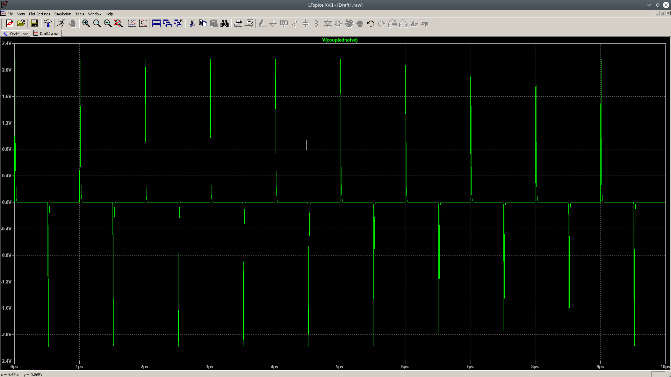Screen dimensions: 671x377
Task: Click the Zoom Full Extents crossed magnifier
Action: point(118,23)
